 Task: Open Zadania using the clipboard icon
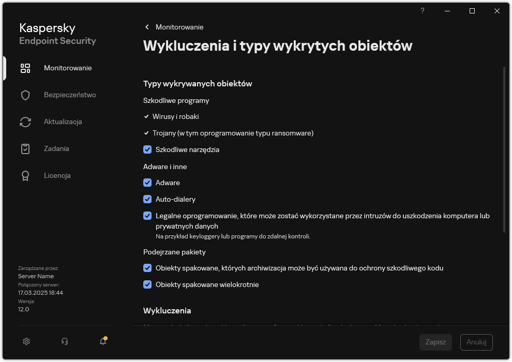[25, 148]
